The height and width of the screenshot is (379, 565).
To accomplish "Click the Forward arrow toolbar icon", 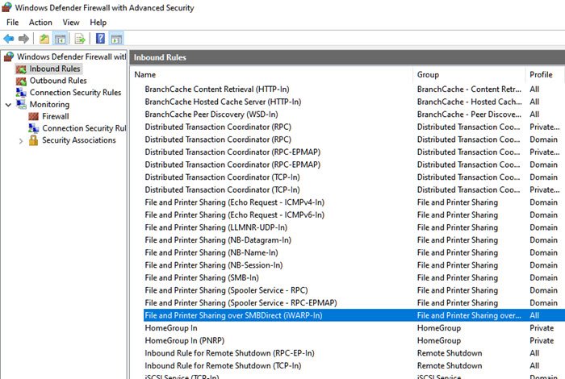I will tap(23, 38).
